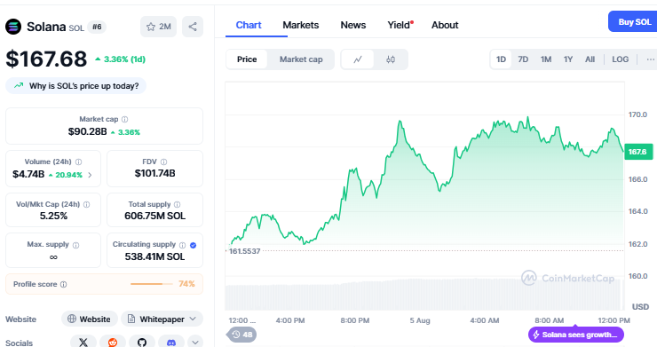This screenshot has width=657, height=347.
Task: Open Solana's X social profile icon
Action: 83,343
